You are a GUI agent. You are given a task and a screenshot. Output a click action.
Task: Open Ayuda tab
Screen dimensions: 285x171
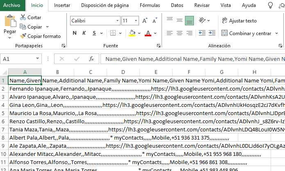point(249,5)
